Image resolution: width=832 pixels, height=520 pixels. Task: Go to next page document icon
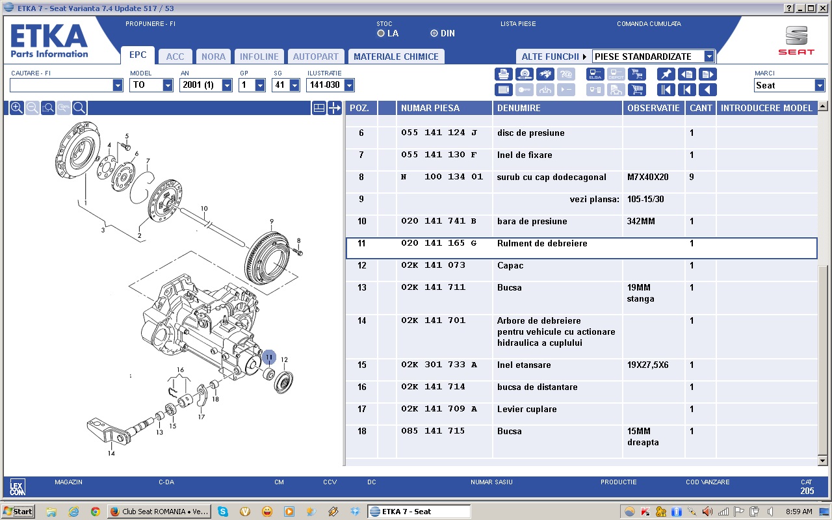(708, 74)
